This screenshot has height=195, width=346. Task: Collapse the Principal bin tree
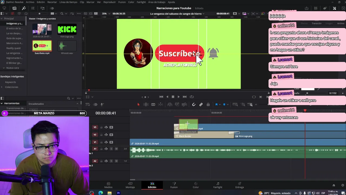[2, 18]
